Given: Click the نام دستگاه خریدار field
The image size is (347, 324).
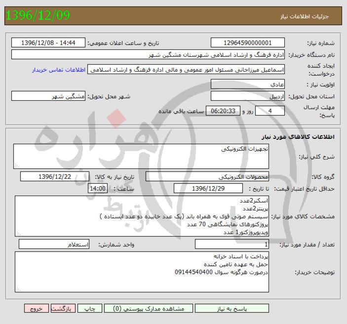Looking at the screenshot, I should coord(148,54).
